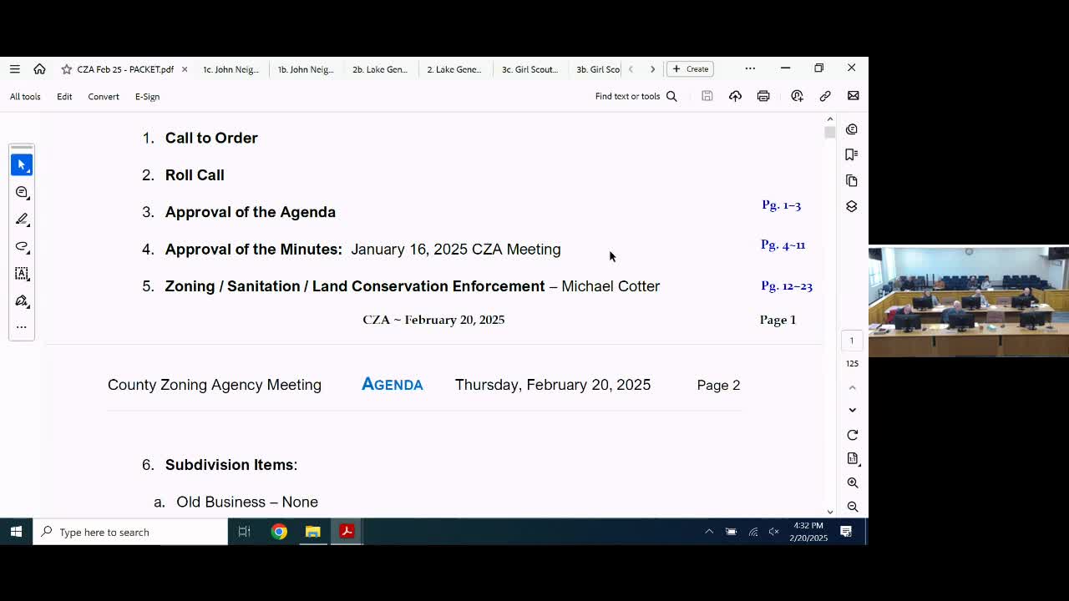Open the bookmarks panel
This screenshot has height=601, width=1069.
pyautogui.click(x=851, y=154)
